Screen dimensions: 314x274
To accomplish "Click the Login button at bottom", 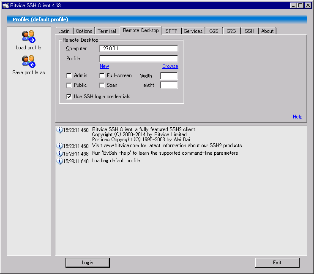I will pos(87,263).
